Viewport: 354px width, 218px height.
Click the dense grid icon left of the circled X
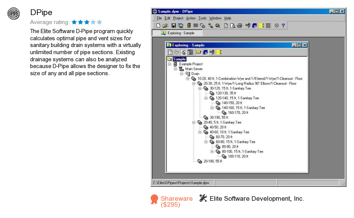tap(268, 26)
